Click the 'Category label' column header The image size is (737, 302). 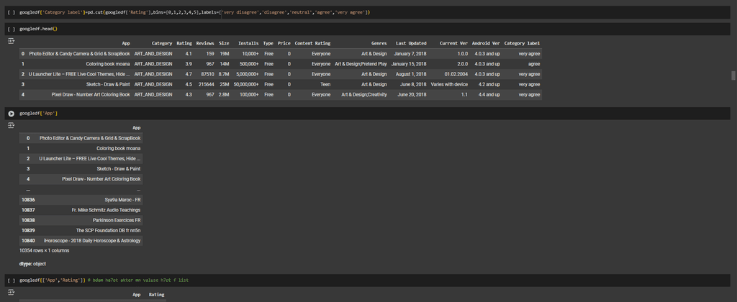523,43
